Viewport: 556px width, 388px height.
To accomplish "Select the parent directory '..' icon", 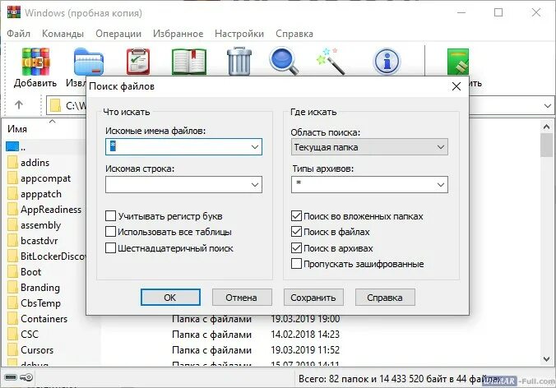I will pyautogui.click(x=12, y=146).
